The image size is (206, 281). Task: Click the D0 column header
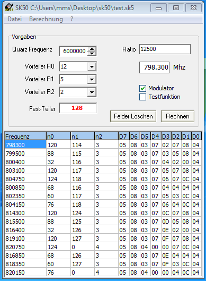pyautogui.click(x=196, y=137)
